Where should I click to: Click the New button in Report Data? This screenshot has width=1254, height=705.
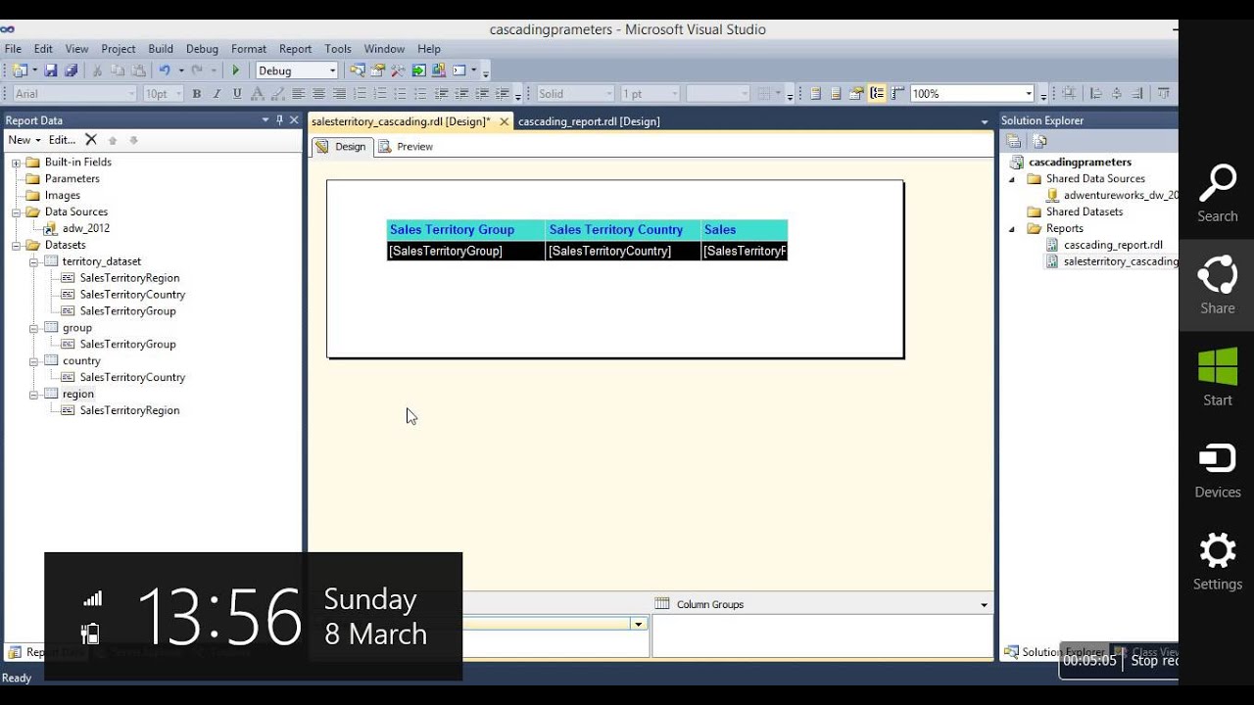tap(24, 140)
